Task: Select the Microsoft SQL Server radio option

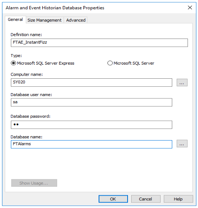Action: coord(131,63)
